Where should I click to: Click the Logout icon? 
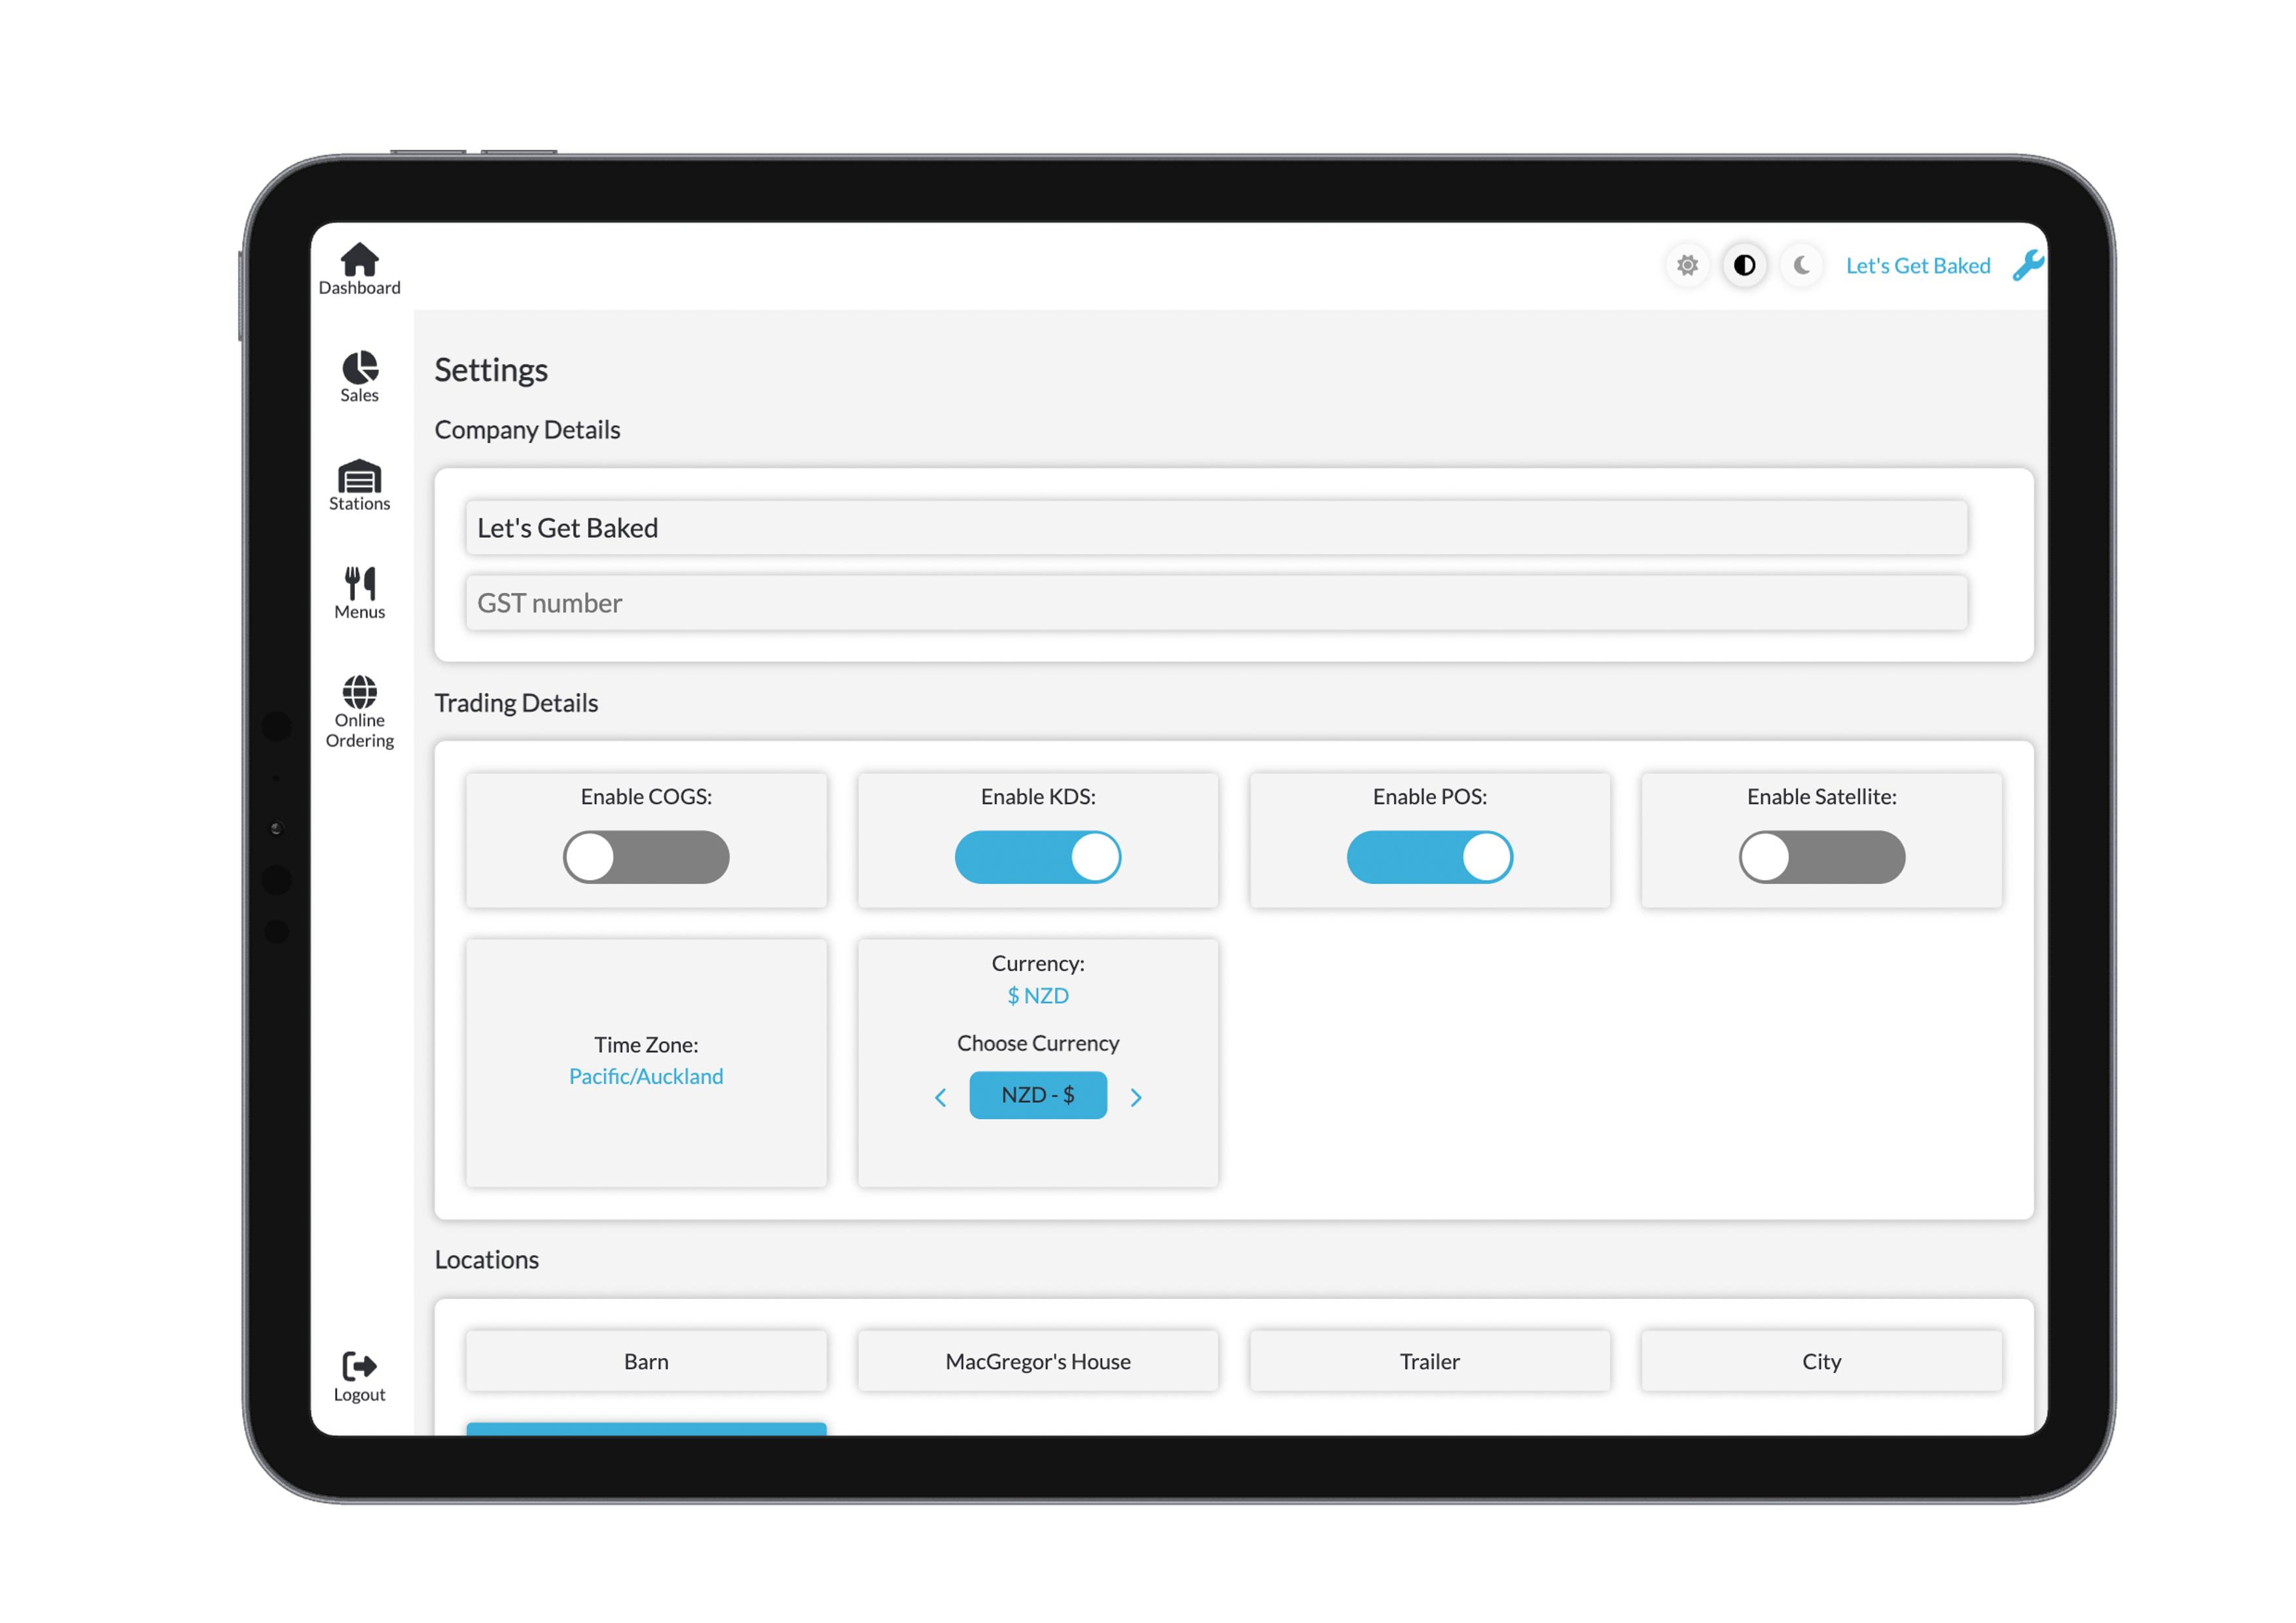[359, 1367]
